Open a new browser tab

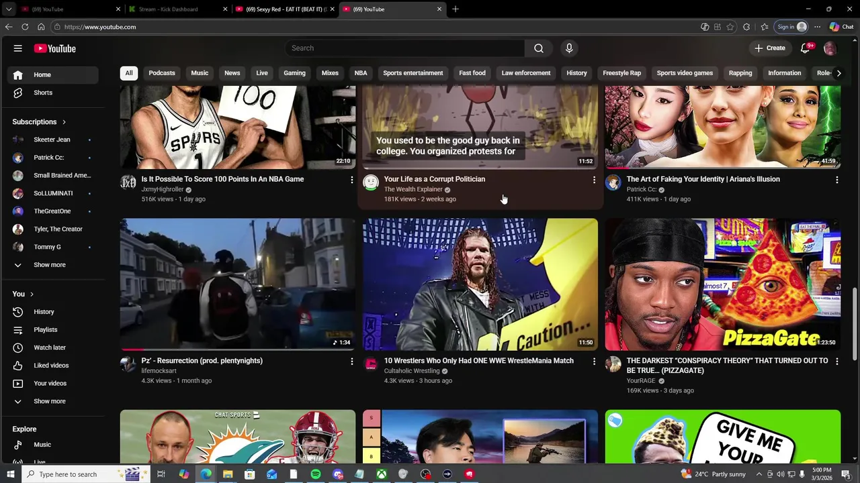tap(456, 9)
